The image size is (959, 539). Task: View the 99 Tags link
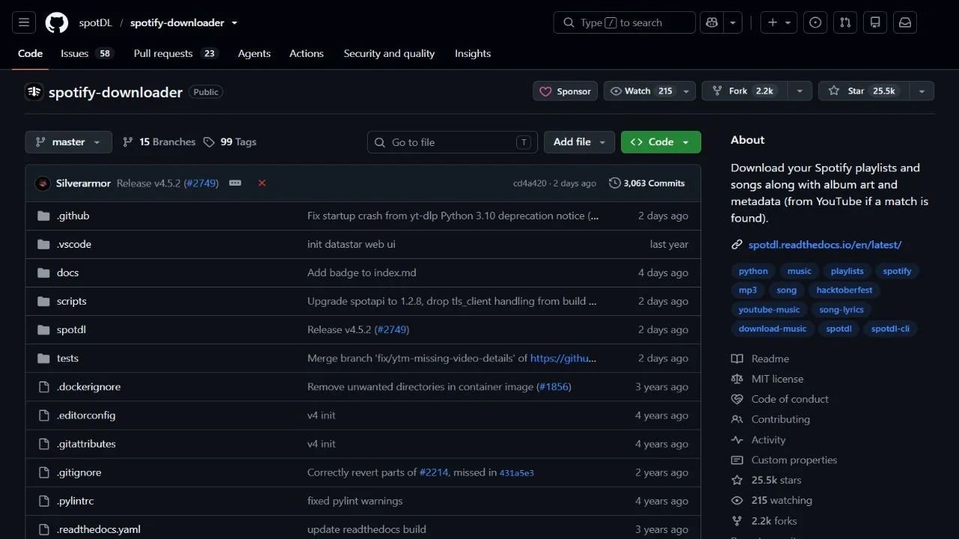(x=230, y=142)
